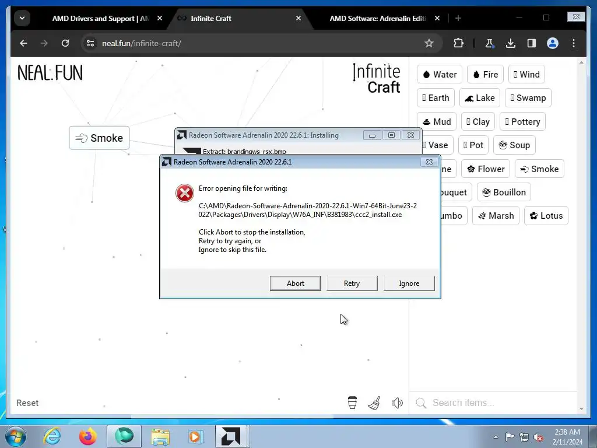Pick the Fire element
Image resolution: width=597 pixels, height=448 pixels.
(486, 74)
